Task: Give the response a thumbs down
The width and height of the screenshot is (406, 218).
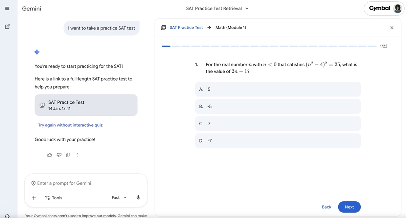Action: [59, 155]
